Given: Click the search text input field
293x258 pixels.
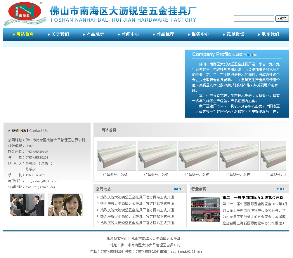Looking at the screenshot, I should (254, 19).
